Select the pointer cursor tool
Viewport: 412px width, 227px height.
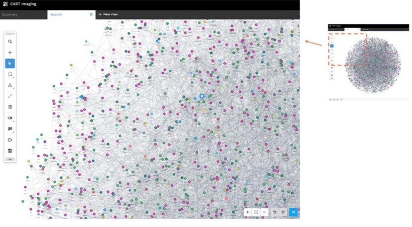tap(10, 63)
